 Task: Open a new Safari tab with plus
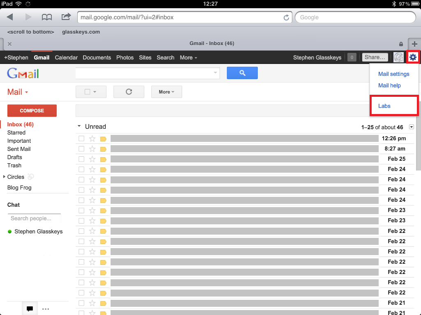click(414, 44)
